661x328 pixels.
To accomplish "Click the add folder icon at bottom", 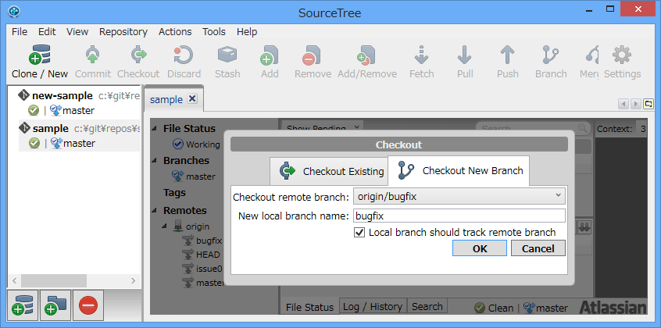I will tap(55, 305).
